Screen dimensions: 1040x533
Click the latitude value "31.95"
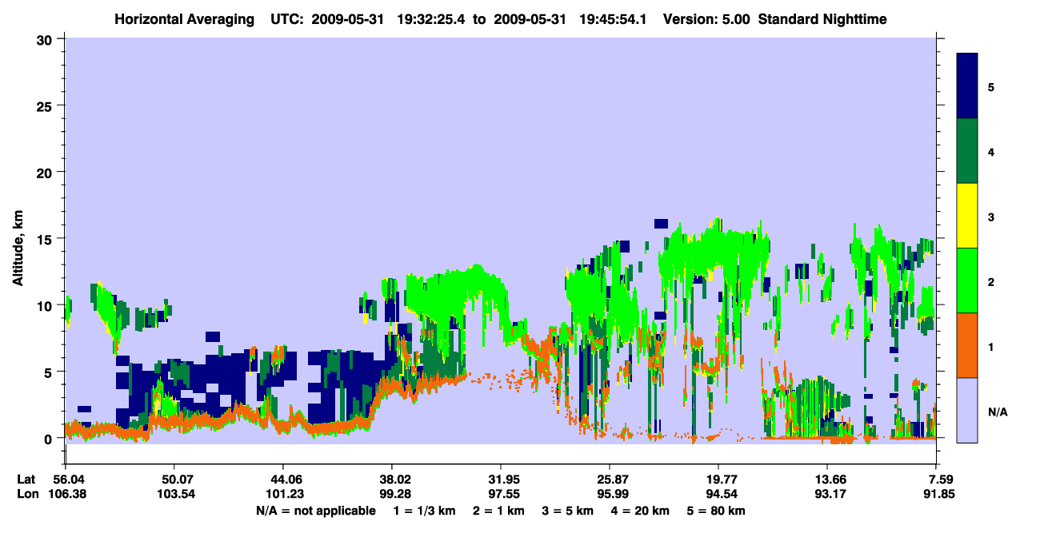pyautogui.click(x=501, y=479)
